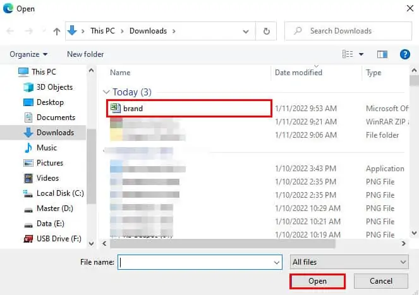Viewport: 419px width, 295px height.
Task: Collapse the Today (3) group
Action: pos(107,92)
